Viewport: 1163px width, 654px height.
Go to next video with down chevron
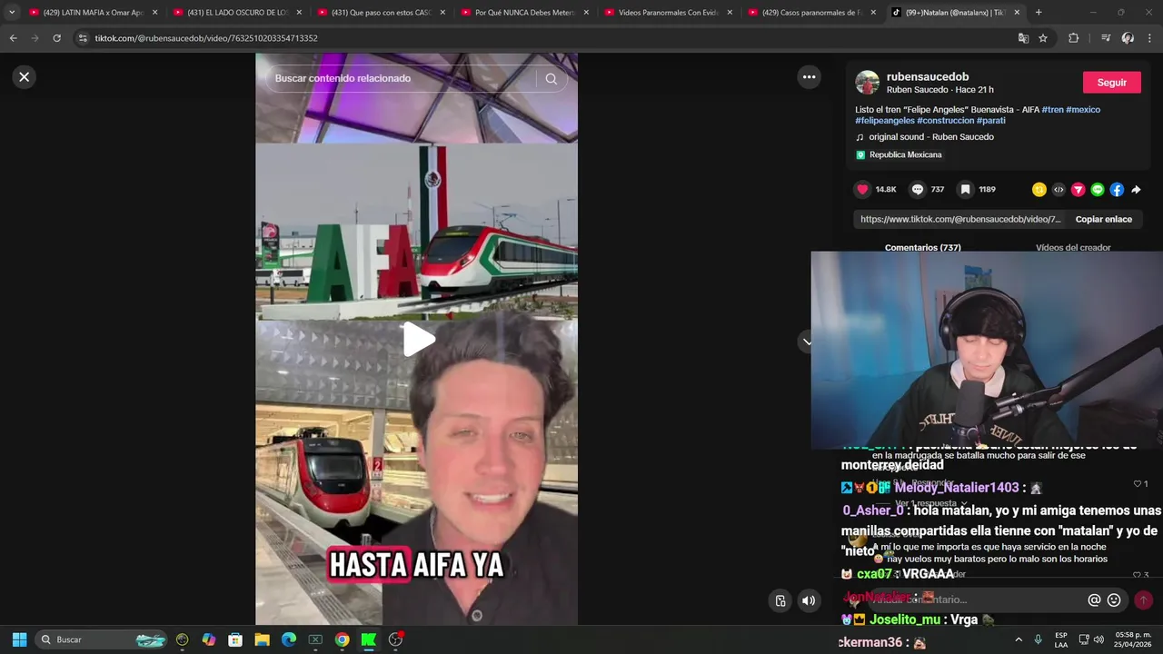tap(806, 342)
